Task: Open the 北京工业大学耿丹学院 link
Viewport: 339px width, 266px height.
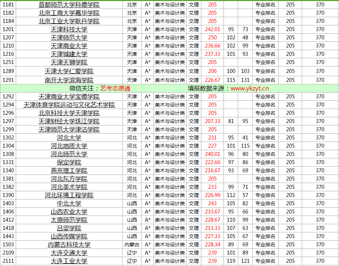Action: point(69,21)
